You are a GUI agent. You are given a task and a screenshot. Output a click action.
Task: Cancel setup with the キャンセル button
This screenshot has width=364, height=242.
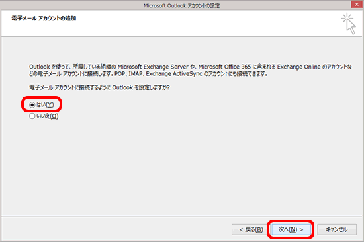pos(337,229)
